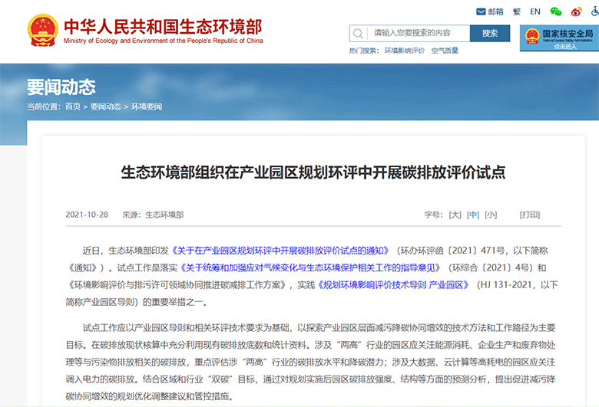This screenshot has width=599, height=407.
Task: Switch language to EN
Action: coord(534,11)
